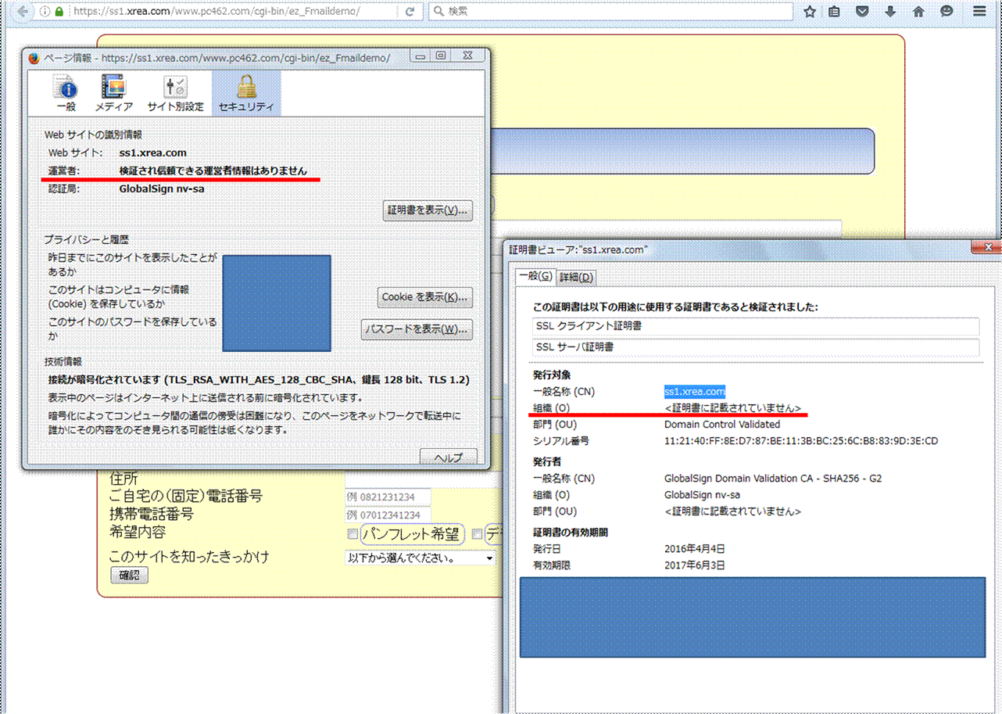Switch to 詳細(D) tab in certificate viewer
This screenshot has height=714, width=1002.
click(x=577, y=277)
